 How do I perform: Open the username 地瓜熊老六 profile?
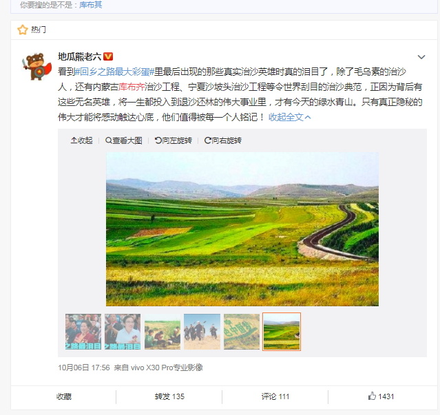(79, 56)
